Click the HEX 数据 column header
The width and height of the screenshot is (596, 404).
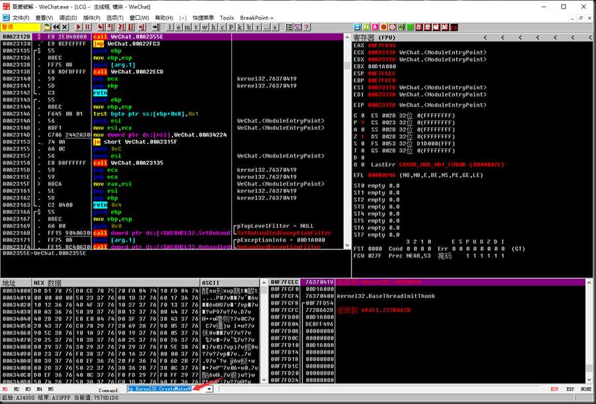[x=115, y=283]
